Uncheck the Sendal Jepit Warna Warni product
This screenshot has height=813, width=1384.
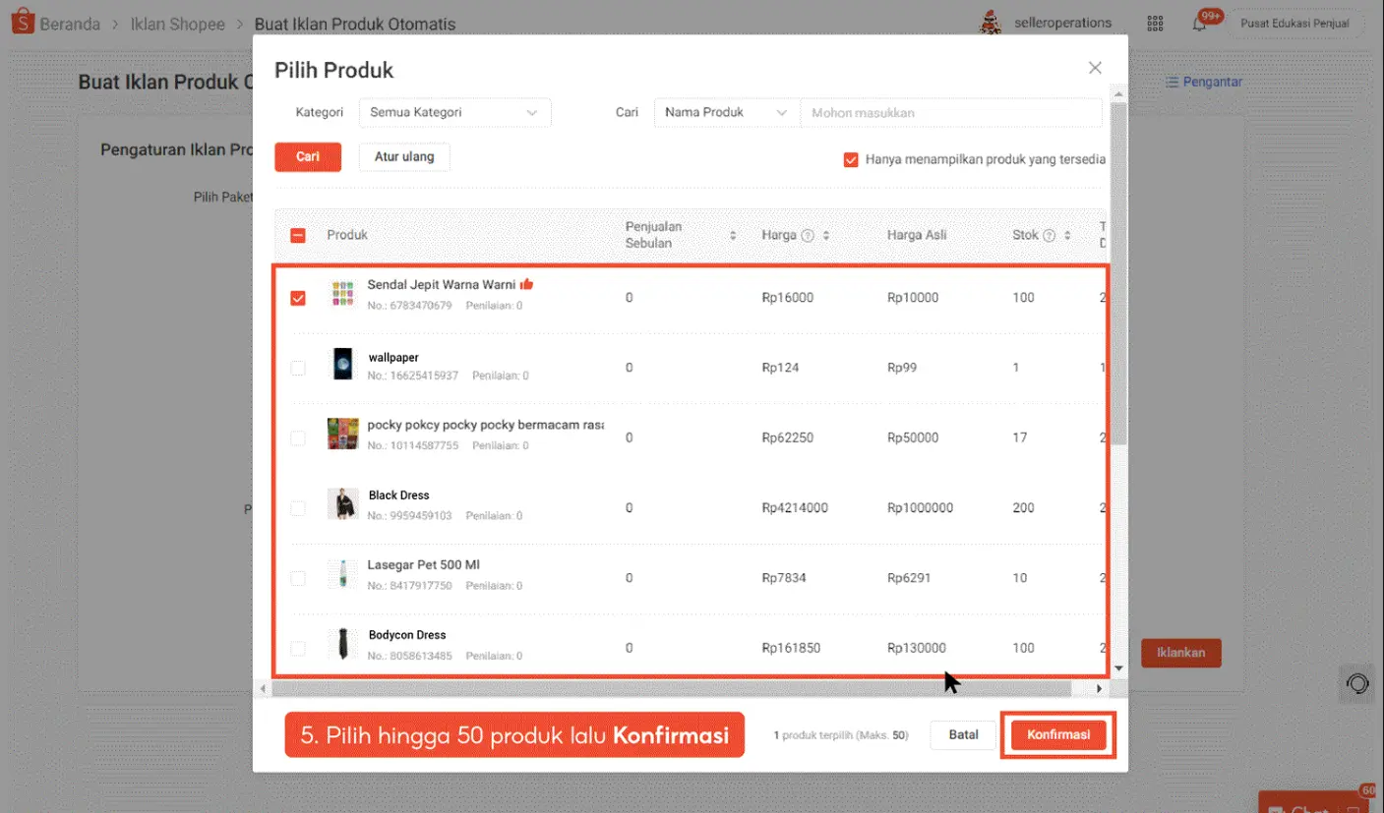click(x=298, y=298)
